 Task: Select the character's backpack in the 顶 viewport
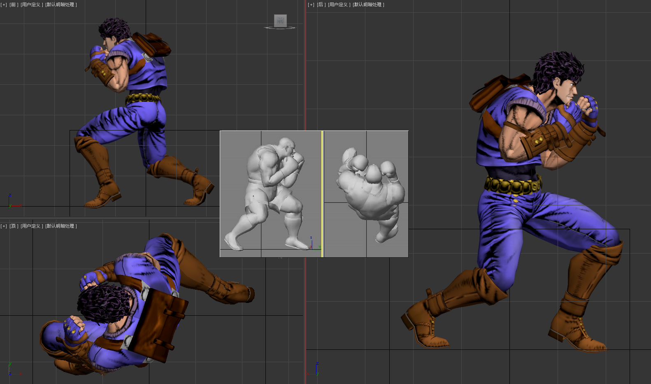pyautogui.click(x=158, y=325)
